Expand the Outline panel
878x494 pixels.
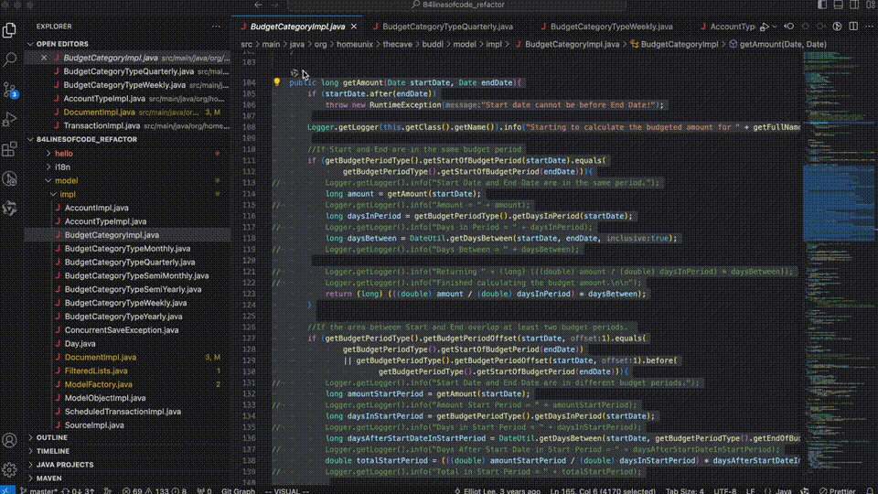pyautogui.click(x=52, y=438)
